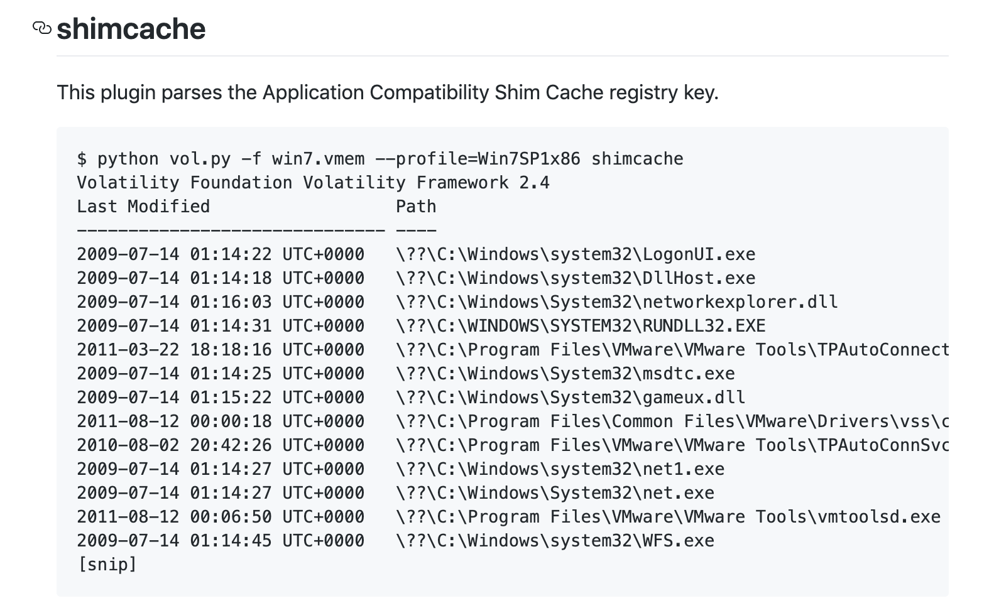Click the shimcache heading
The height and width of the screenshot is (608, 994).
pyautogui.click(x=131, y=29)
